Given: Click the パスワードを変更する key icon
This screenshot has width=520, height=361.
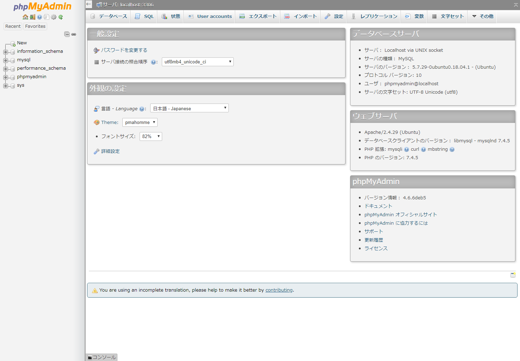Looking at the screenshot, I should pos(96,50).
